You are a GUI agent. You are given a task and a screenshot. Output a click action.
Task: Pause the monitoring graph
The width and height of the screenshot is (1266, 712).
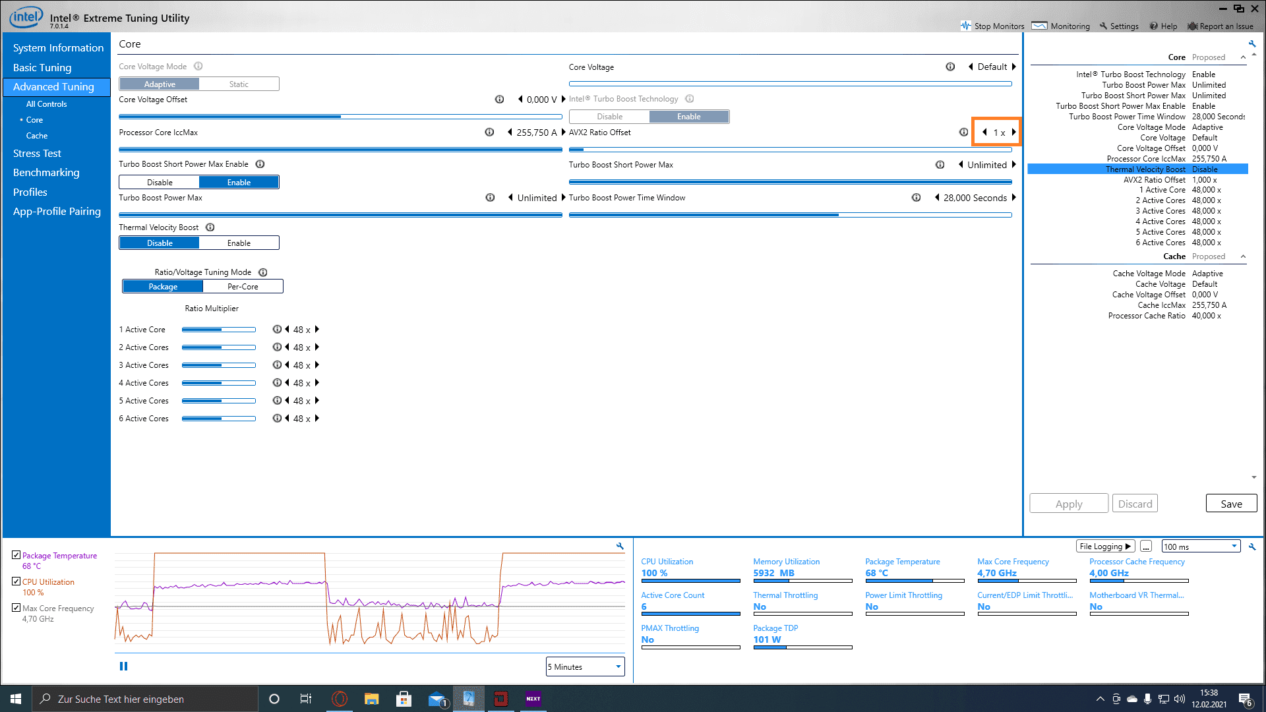[123, 667]
